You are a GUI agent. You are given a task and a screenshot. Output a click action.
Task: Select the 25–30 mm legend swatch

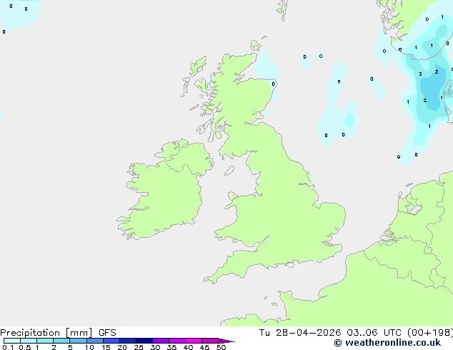pyautogui.click(x=144, y=341)
